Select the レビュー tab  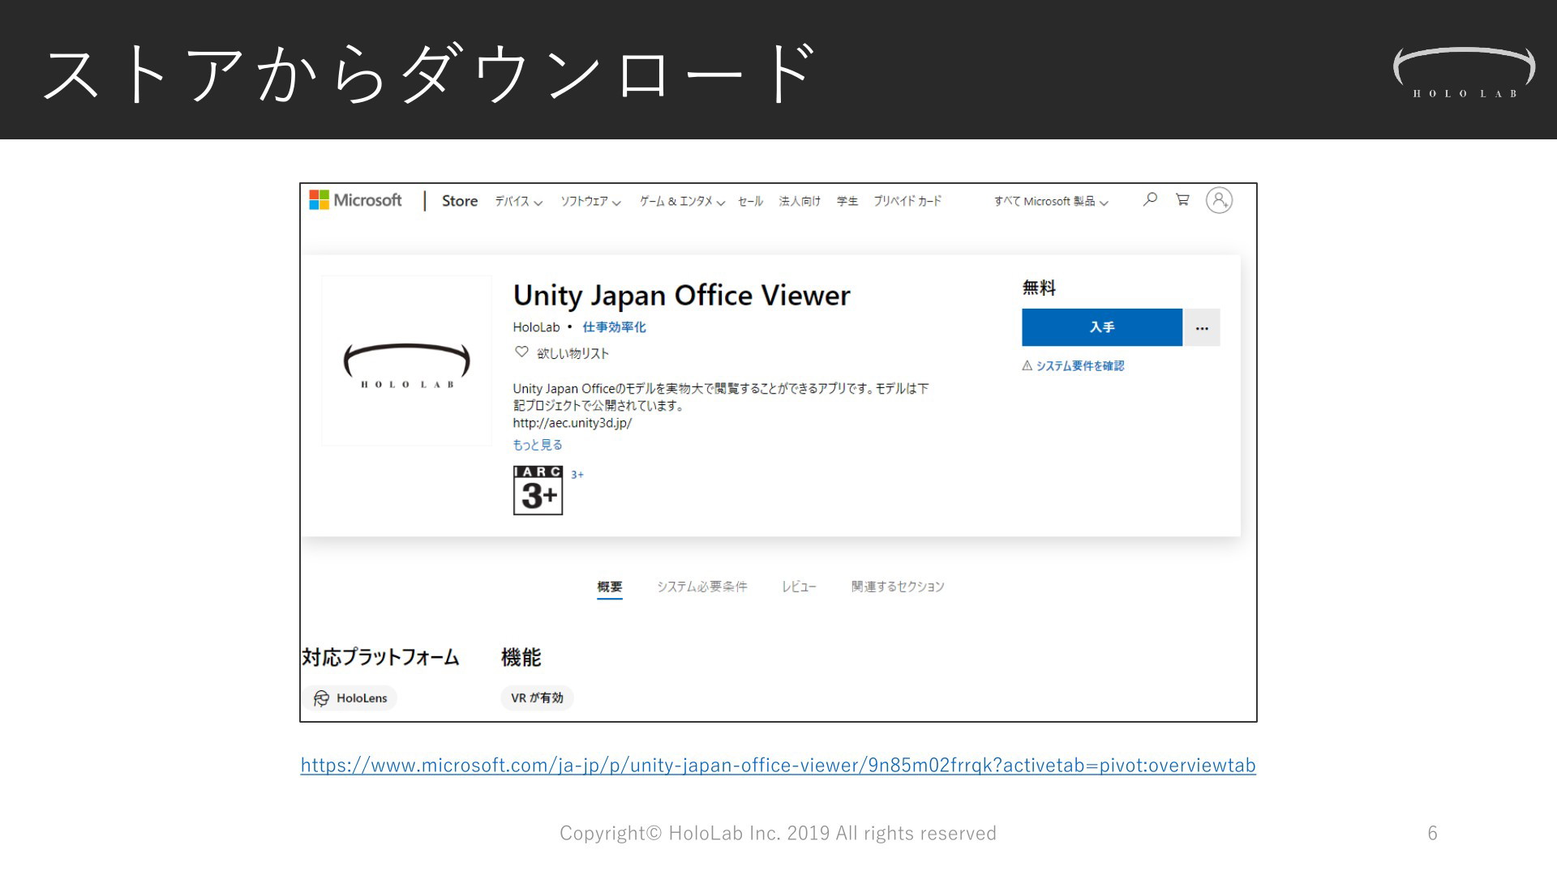[x=799, y=587]
